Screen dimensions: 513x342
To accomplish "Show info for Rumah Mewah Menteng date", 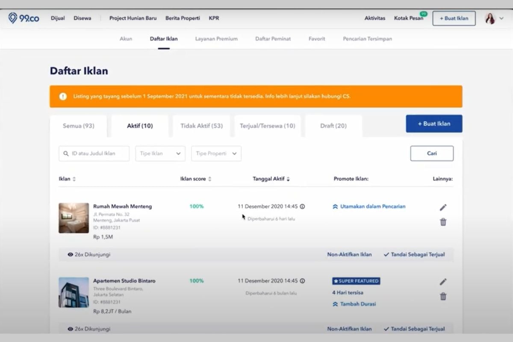I will (302, 206).
